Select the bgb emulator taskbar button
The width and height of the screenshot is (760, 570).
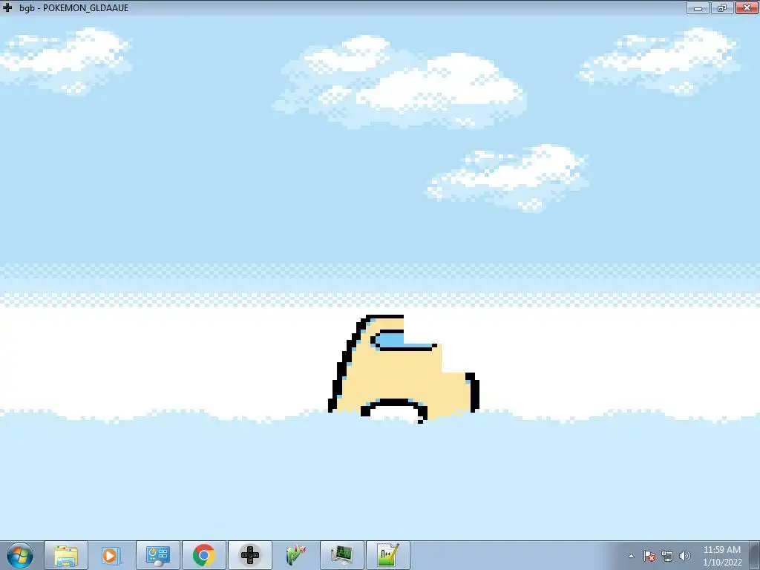click(250, 555)
